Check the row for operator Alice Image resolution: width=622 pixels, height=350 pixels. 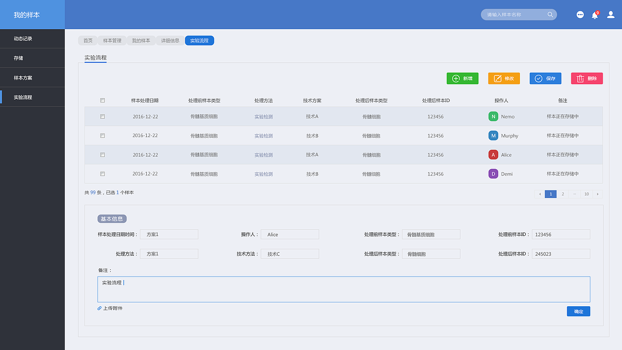pyautogui.click(x=103, y=155)
